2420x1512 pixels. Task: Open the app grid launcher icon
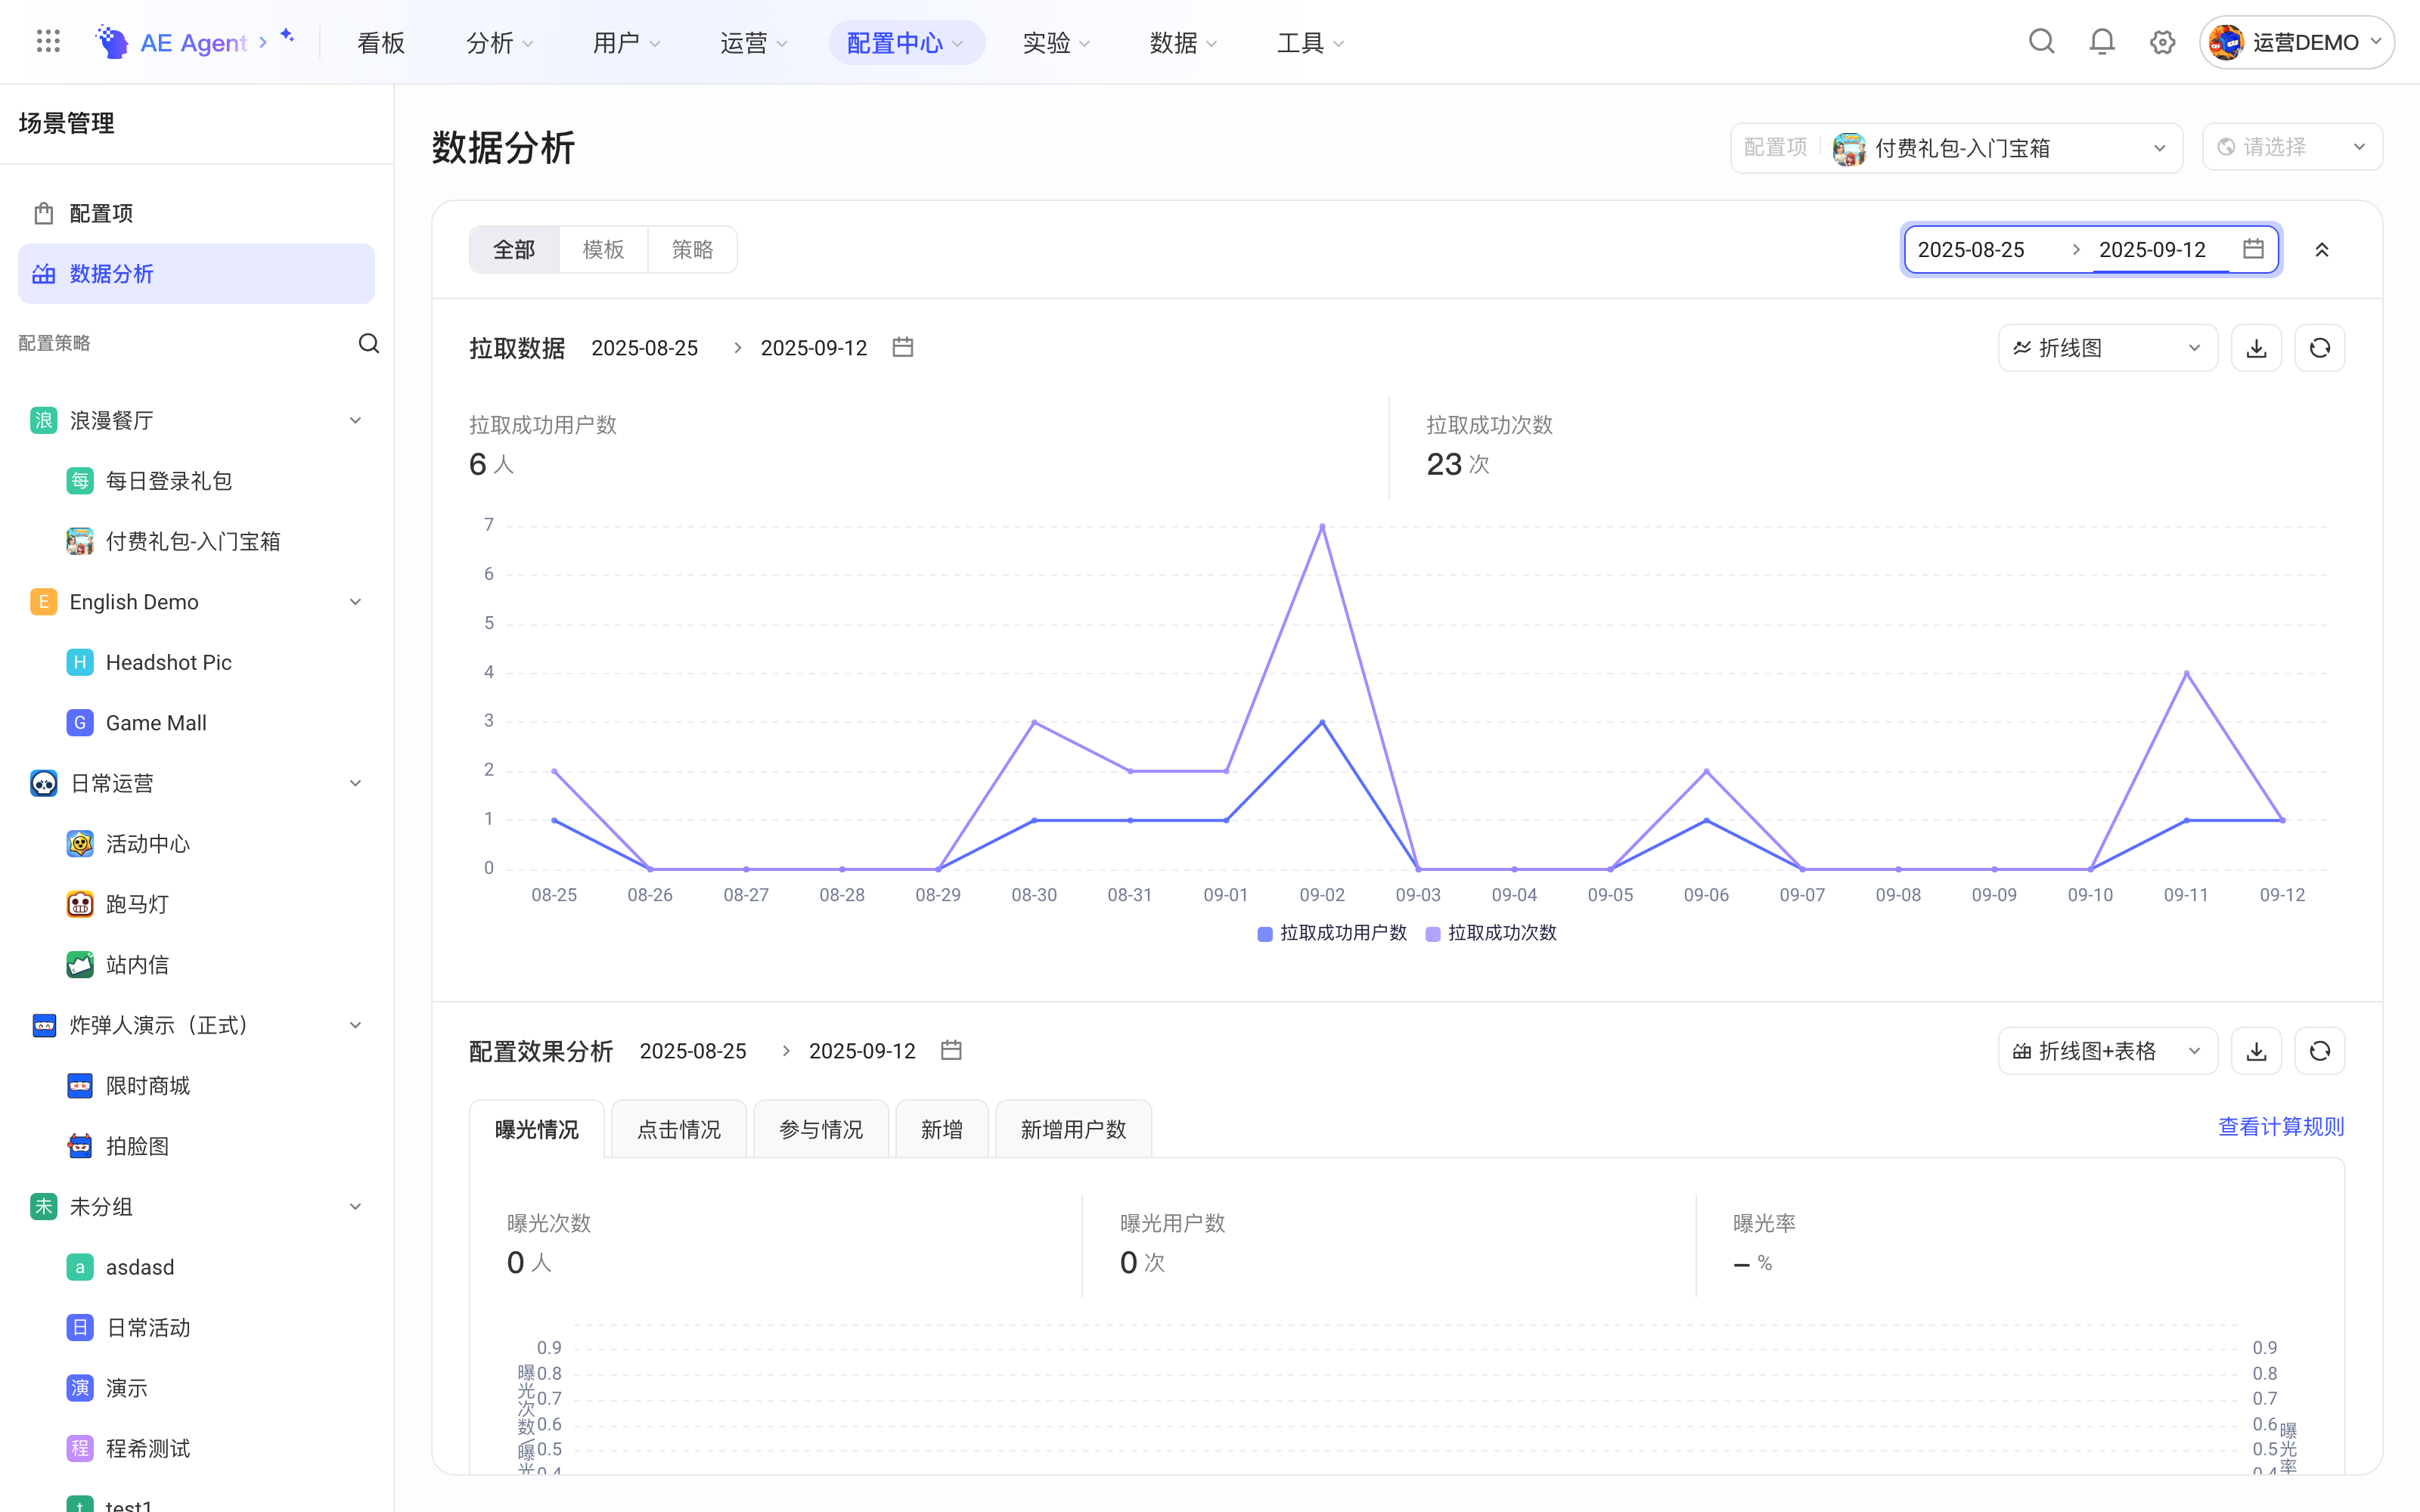[x=48, y=42]
